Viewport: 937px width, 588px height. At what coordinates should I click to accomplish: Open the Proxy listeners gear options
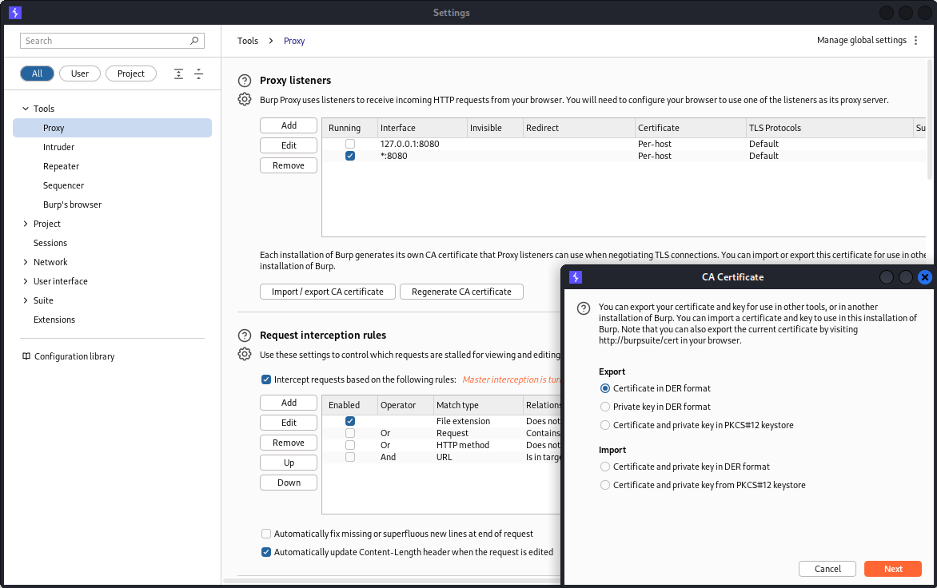[245, 99]
